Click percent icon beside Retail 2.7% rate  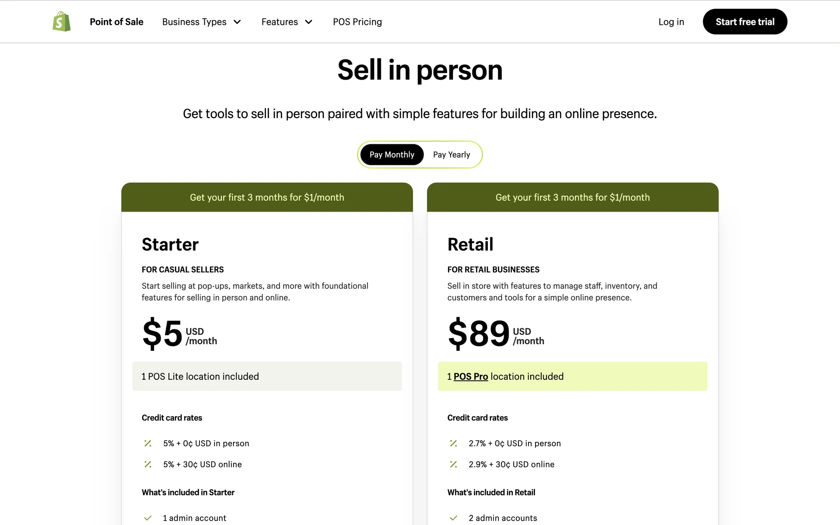(453, 443)
